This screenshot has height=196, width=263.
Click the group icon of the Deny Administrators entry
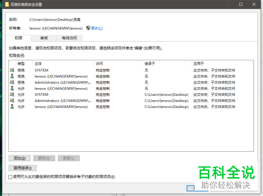(x=12, y=82)
